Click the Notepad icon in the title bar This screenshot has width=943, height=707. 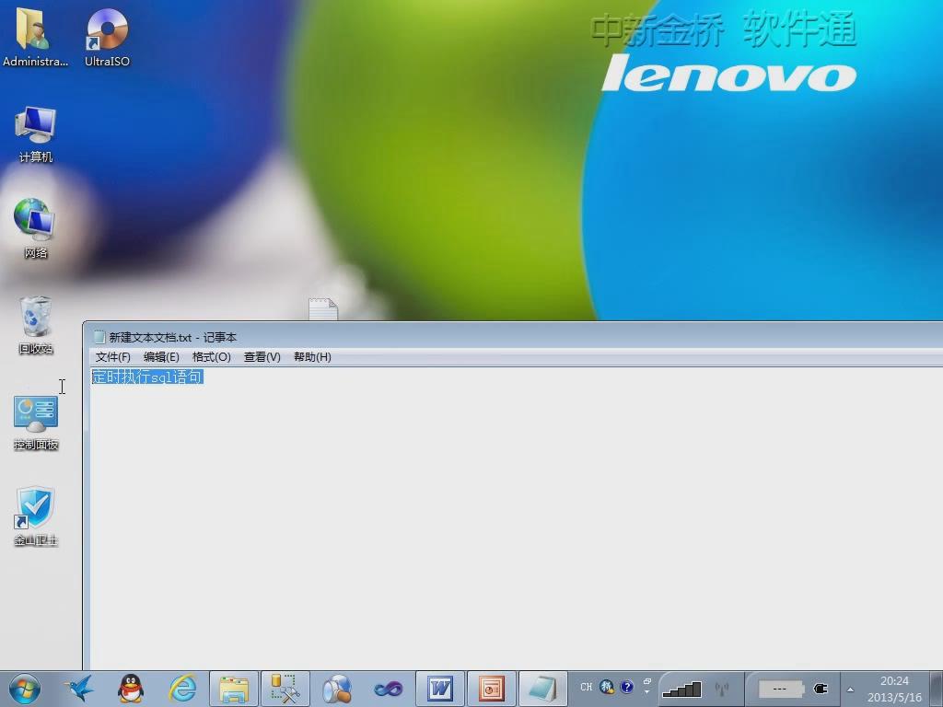[99, 337]
